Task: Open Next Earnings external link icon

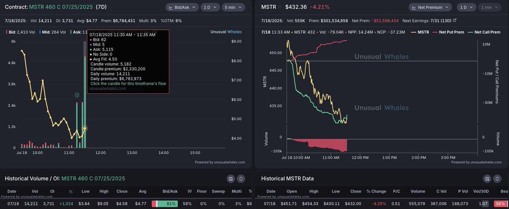Action: pos(454,20)
